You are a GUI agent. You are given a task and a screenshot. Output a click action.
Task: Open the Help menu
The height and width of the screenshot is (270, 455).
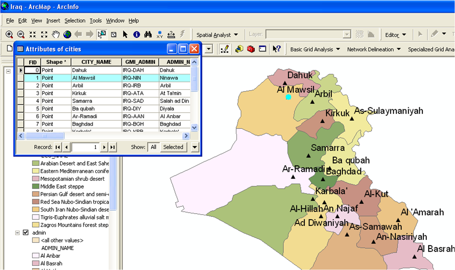click(134, 21)
